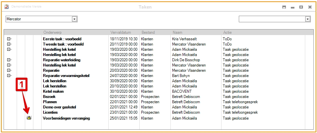
Task: Sort by the Vervaldatum column header
Action: click(x=121, y=32)
